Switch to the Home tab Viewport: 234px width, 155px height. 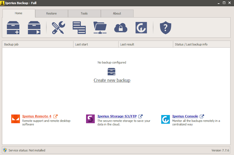[19, 13]
